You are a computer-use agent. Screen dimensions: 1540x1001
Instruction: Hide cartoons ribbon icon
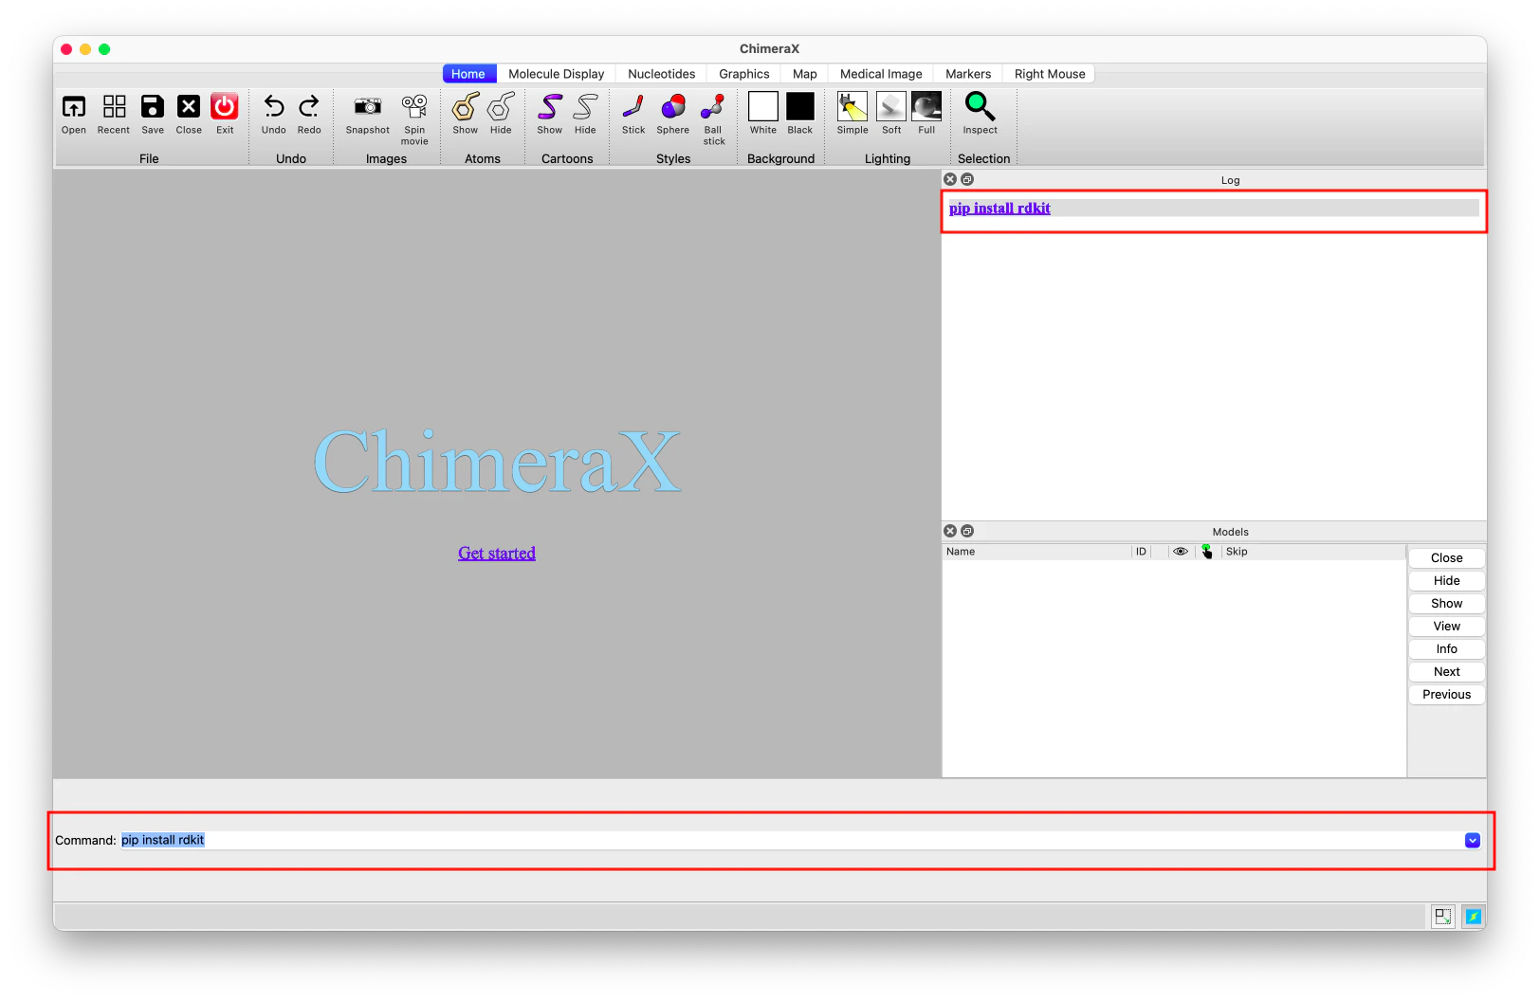click(x=586, y=106)
